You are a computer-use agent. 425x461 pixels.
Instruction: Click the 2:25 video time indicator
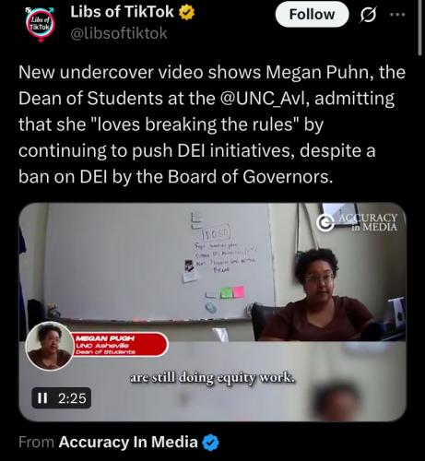coord(72,398)
